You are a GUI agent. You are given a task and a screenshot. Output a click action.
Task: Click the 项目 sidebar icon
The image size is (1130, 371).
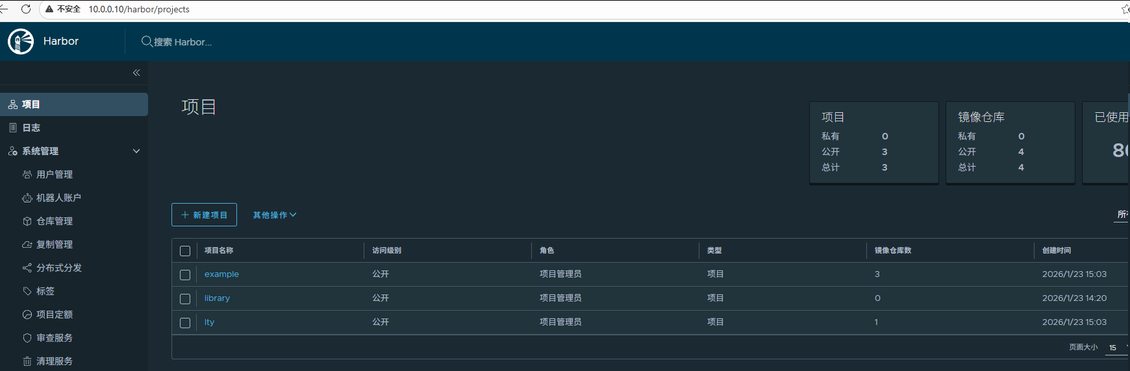pos(13,104)
